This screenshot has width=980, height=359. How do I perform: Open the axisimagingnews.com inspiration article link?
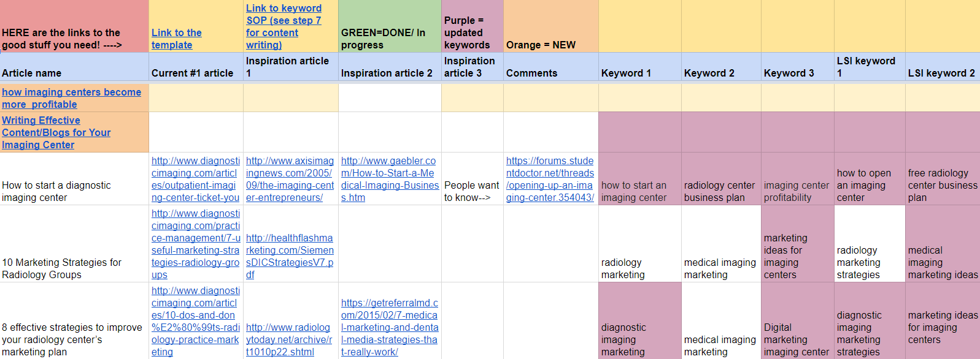(x=290, y=179)
